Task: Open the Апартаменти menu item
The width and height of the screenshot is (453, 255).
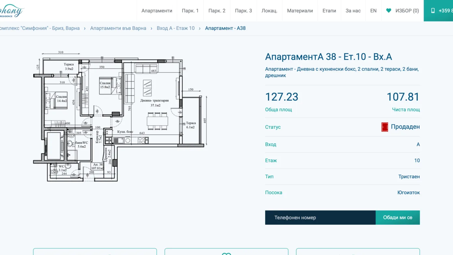Action: pyautogui.click(x=157, y=11)
